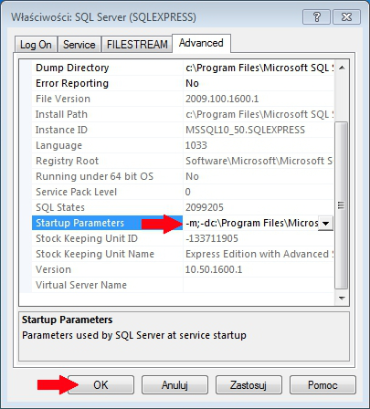Screen dimensions: 370x409
Task: Select the Advanced tab
Action: (x=201, y=43)
